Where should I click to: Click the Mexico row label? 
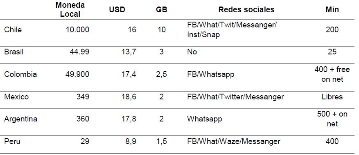(x=16, y=97)
